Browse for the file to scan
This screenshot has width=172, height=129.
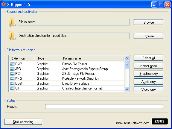coord(148,22)
